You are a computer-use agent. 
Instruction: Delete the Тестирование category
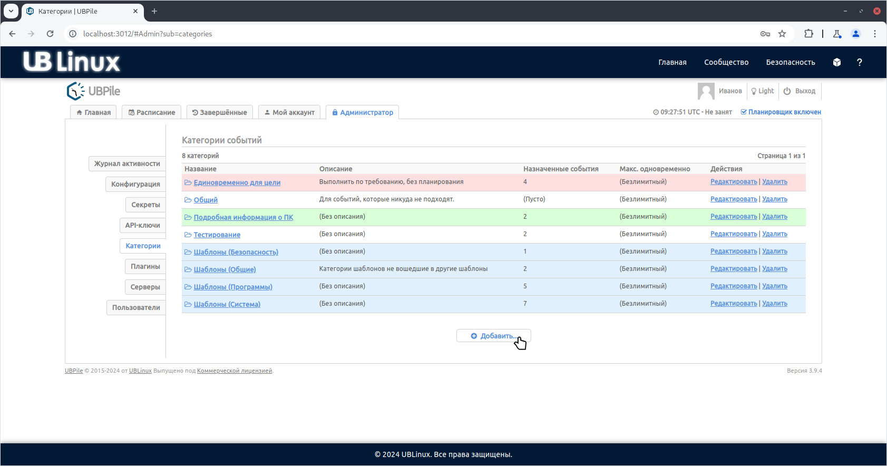775,234
